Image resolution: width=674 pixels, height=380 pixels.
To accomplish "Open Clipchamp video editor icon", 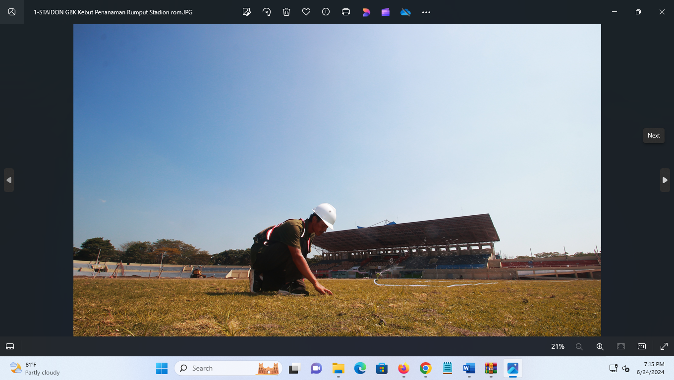I will (x=386, y=12).
